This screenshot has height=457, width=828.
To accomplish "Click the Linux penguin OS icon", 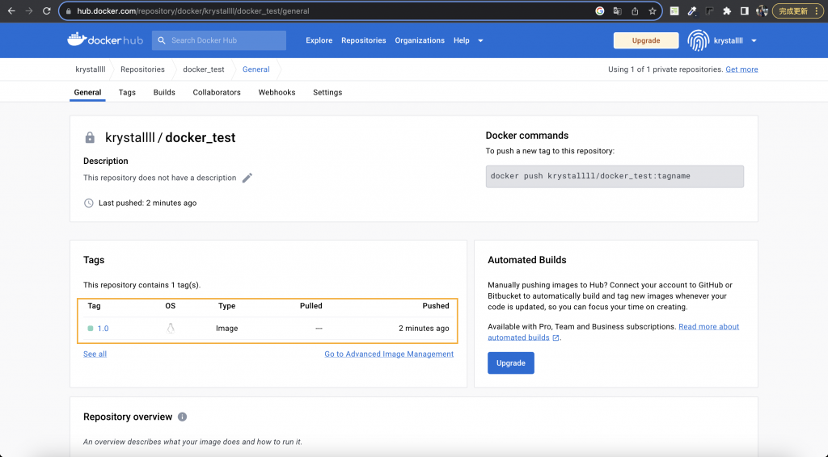I will pos(170,329).
